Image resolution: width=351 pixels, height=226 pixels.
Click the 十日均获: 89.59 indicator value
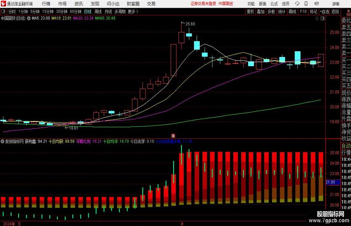coord(62,141)
